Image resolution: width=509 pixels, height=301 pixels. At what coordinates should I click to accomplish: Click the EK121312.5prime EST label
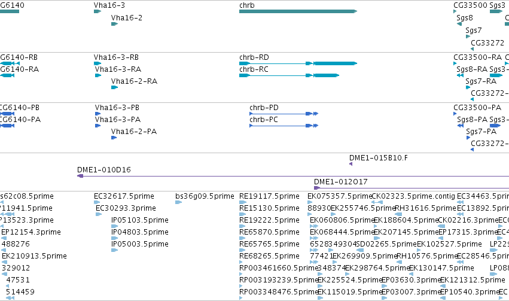point(473,281)
